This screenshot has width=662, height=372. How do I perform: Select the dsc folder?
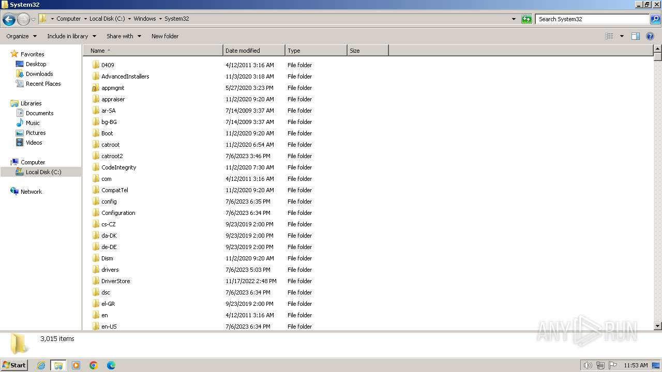tap(106, 292)
